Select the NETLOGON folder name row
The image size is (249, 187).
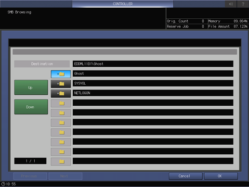pyautogui.click(x=153, y=93)
